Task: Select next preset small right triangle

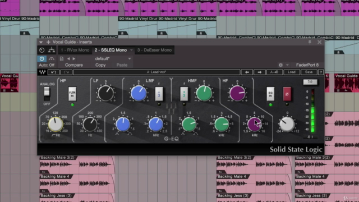Action: coord(73,58)
